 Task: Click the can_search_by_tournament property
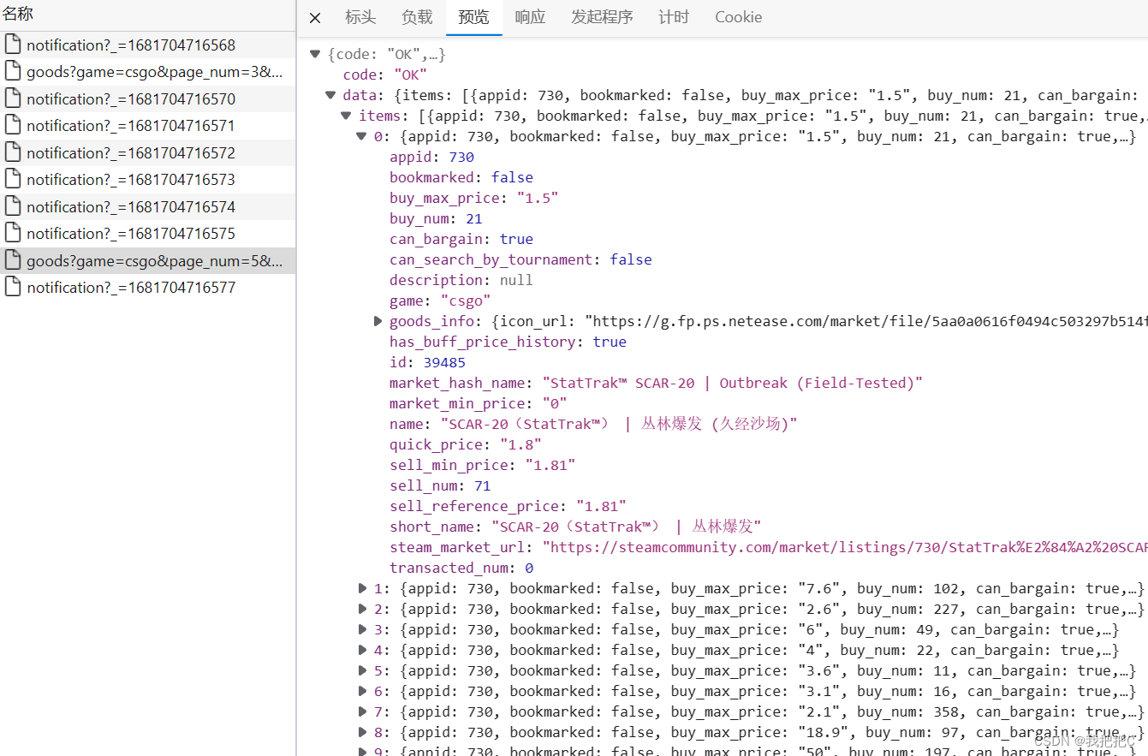click(x=520, y=259)
